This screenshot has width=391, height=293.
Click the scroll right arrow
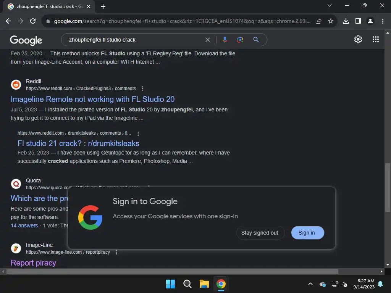coord(381,272)
